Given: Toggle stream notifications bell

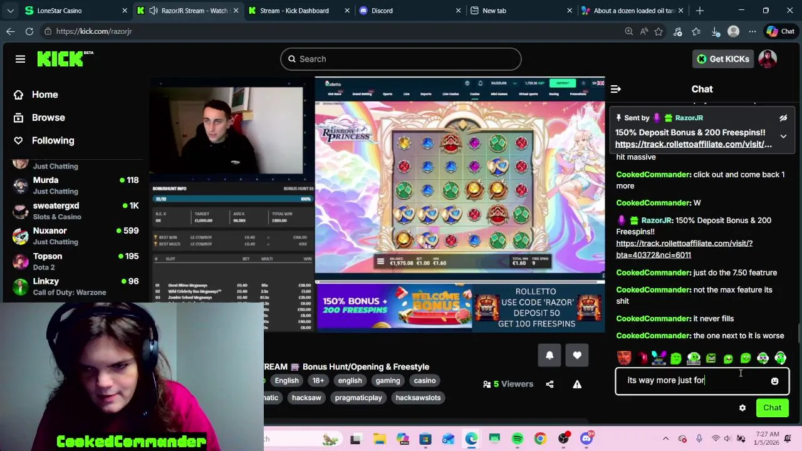Looking at the screenshot, I should (549, 355).
